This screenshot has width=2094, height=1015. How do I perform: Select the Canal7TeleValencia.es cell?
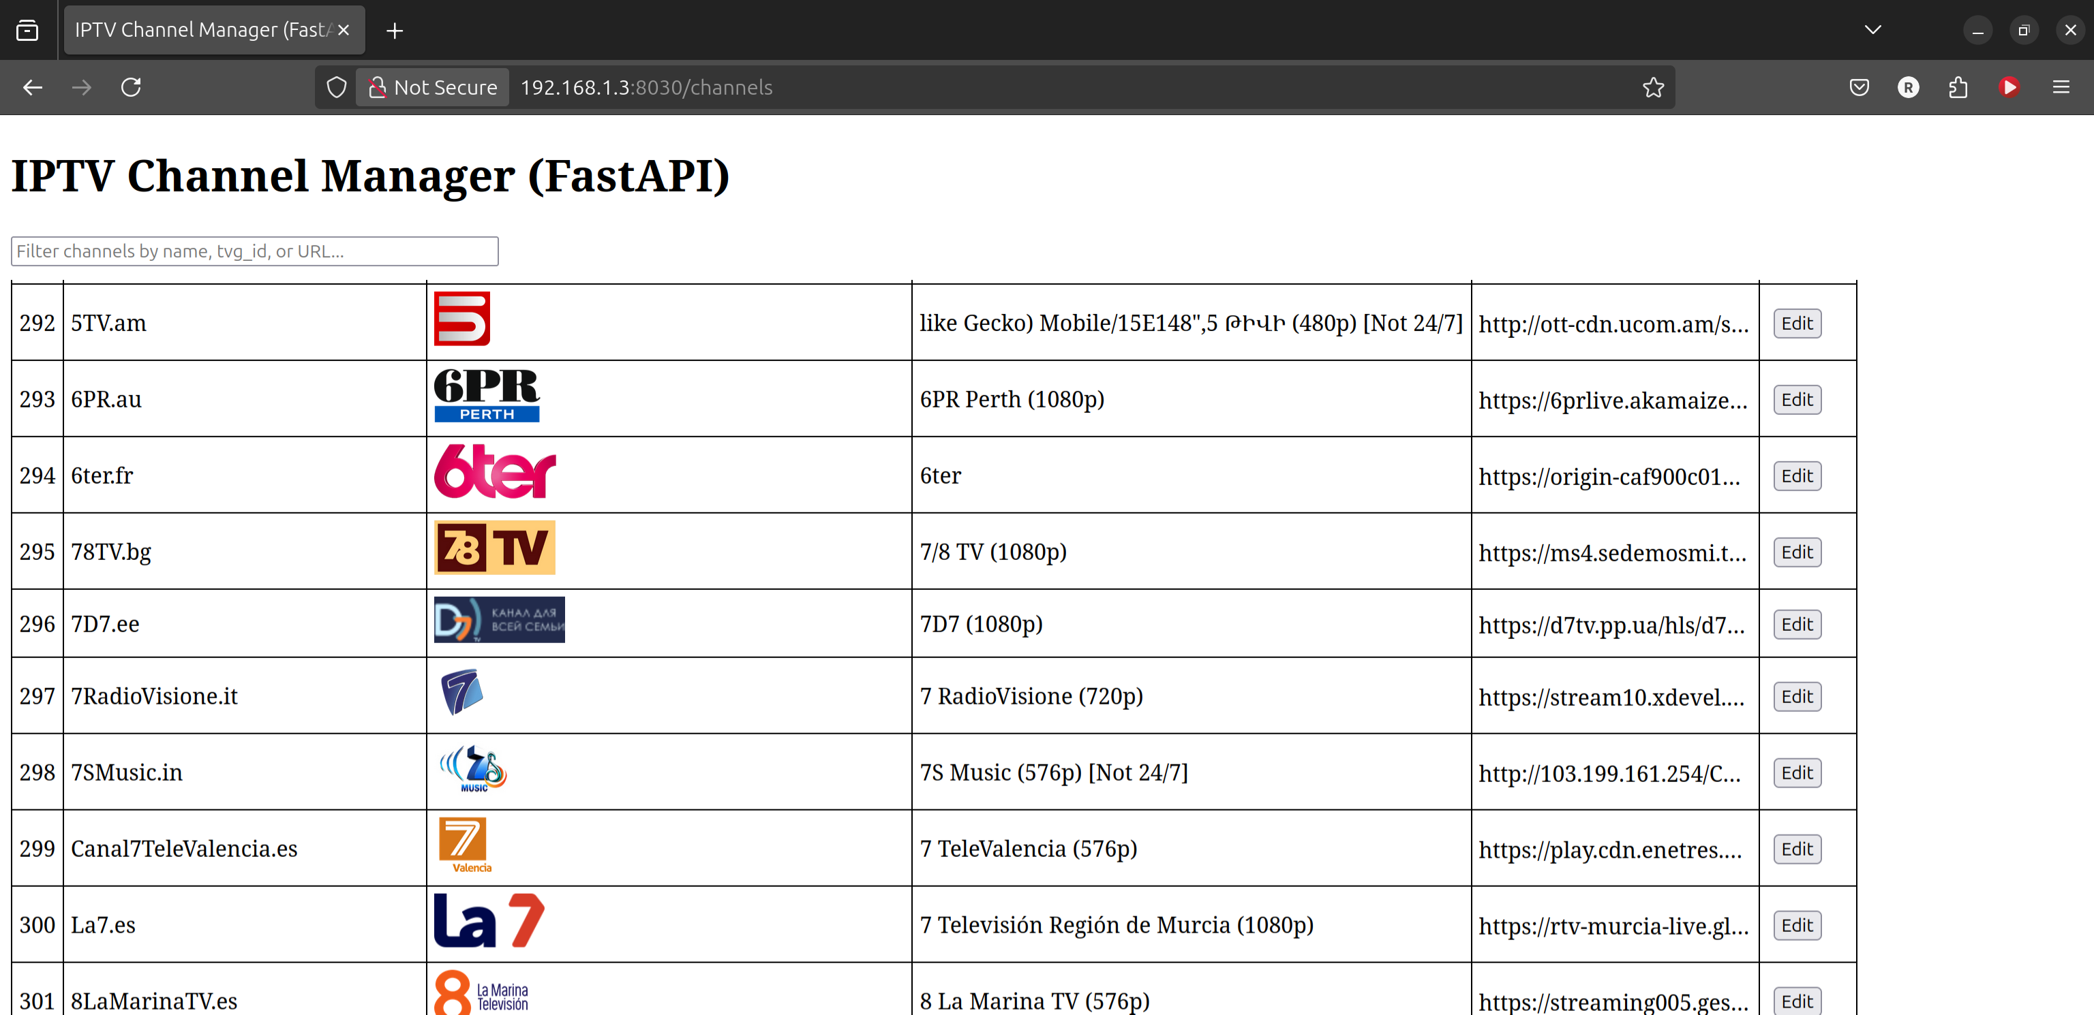click(x=245, y=849)
